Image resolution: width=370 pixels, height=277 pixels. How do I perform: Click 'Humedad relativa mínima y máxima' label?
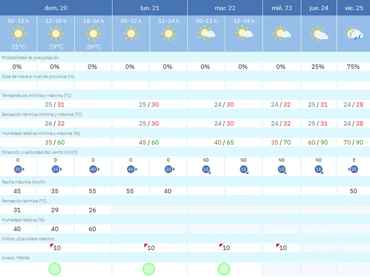tap(41, 133)
